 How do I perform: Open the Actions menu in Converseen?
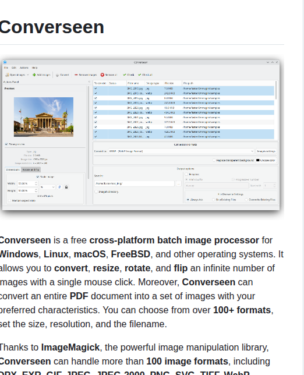24,68
